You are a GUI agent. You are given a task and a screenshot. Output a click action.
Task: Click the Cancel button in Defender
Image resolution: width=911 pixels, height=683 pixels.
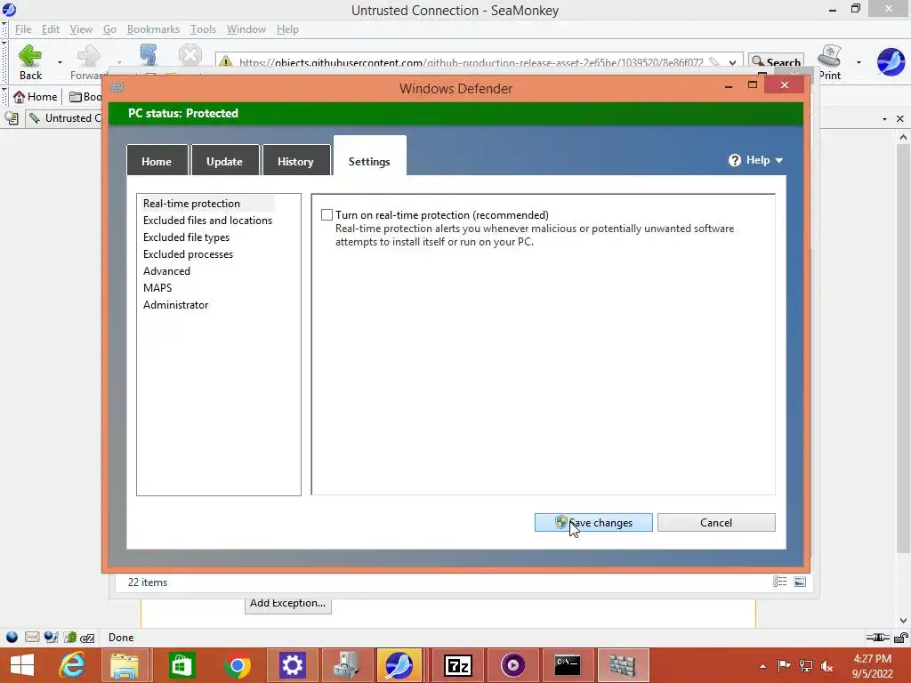pos(716,522)
